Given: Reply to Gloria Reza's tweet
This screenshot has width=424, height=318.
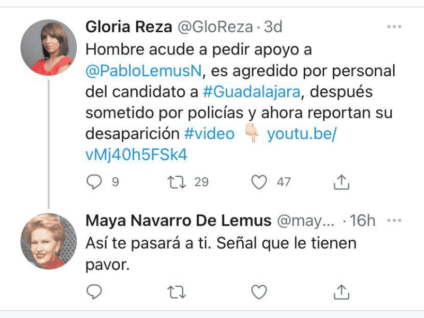Looking at the screenshot, I should click(93, 182).
